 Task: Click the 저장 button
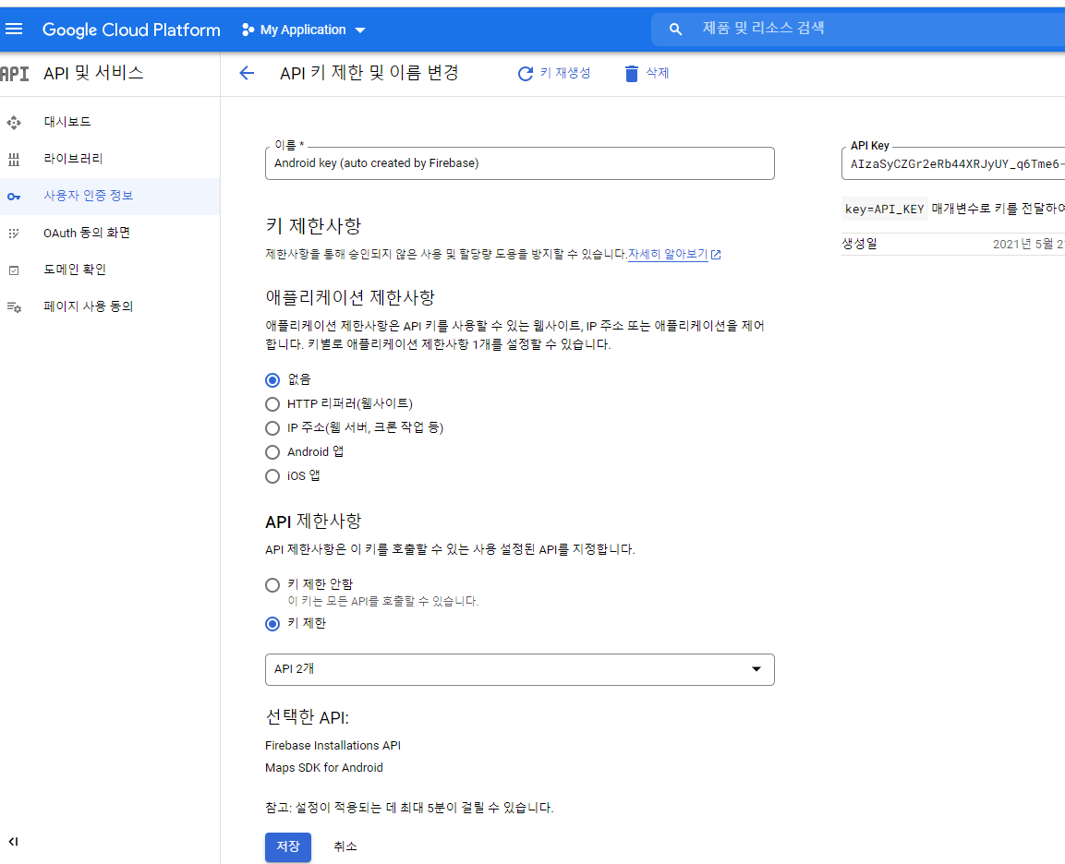(x=288, y=847)
